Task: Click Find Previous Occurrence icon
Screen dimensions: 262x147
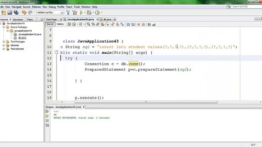Action: [x=93, y=24]
